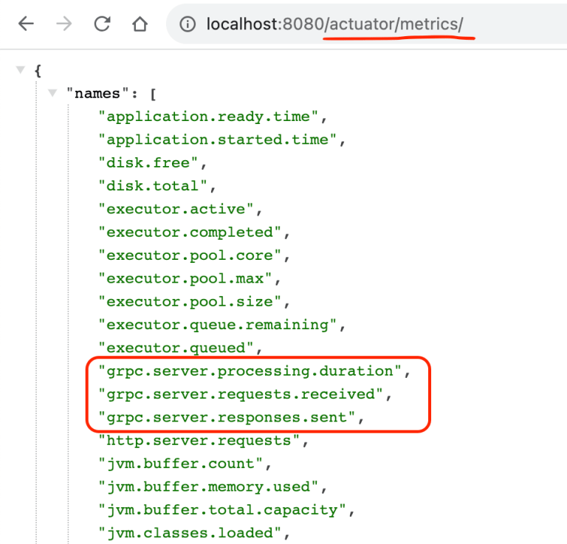Select "executor.queued" entry
This screenshot has height=544, width=567.
click(176, 348)
